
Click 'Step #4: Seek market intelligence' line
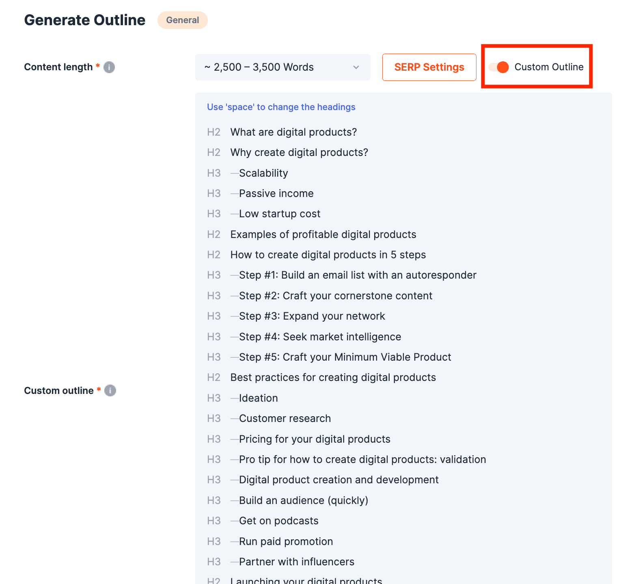(320, 337)
